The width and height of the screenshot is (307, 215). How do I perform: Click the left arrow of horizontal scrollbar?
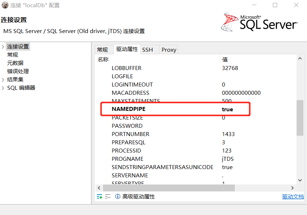click(x=99, y=188)
